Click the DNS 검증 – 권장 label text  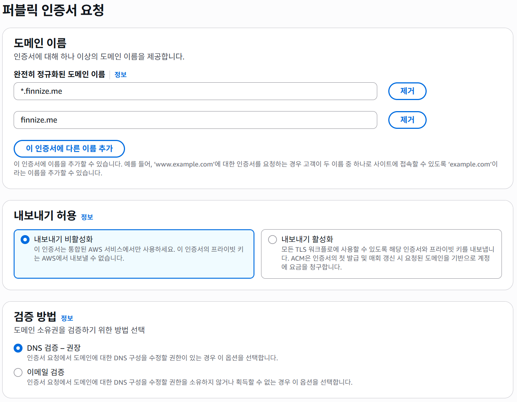55,348
